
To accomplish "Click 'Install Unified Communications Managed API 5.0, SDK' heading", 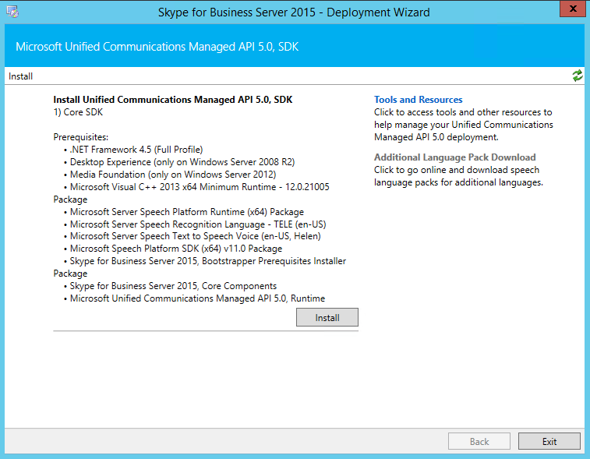I will (x=173, y=100).
